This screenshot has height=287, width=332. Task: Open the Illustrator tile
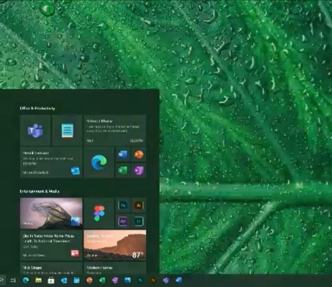coord(139,205)
